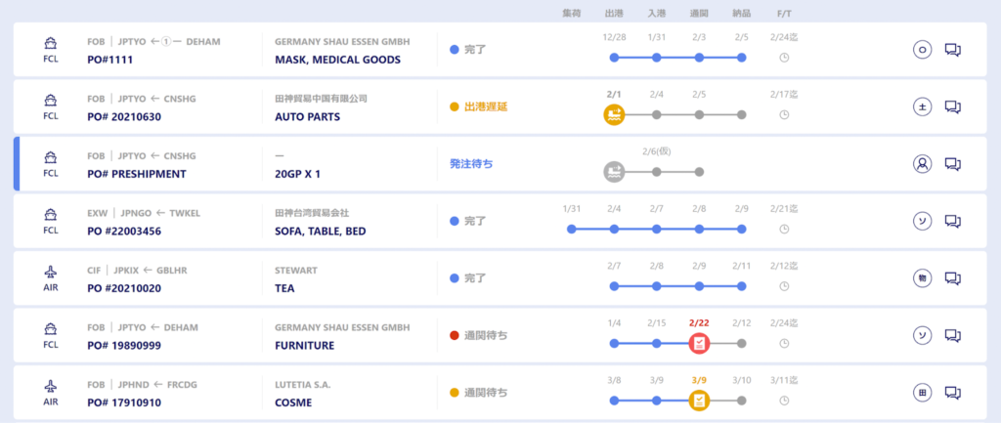Click the 通関待ち status on FURNITURE row
The width and height of the screenshot is (1001, 423).
[485, 336]
